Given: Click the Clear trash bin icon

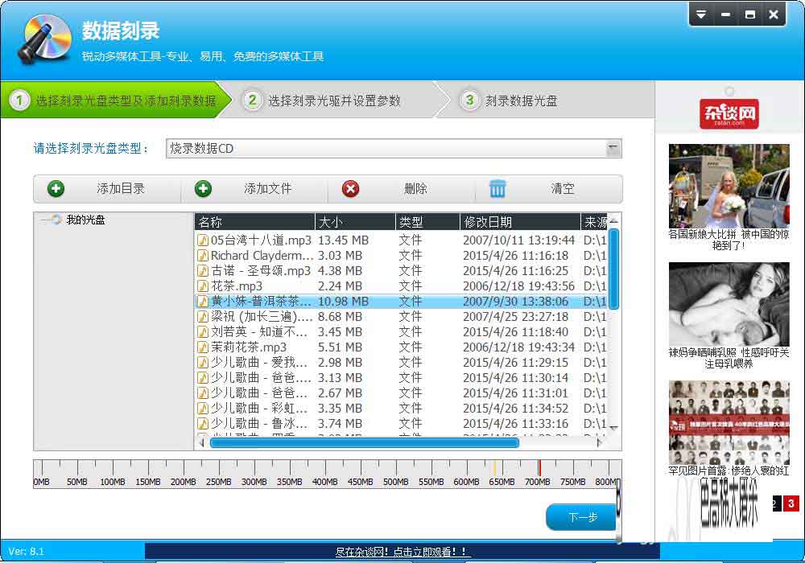Looking at the screenshot, I should [x=498, y=189].
